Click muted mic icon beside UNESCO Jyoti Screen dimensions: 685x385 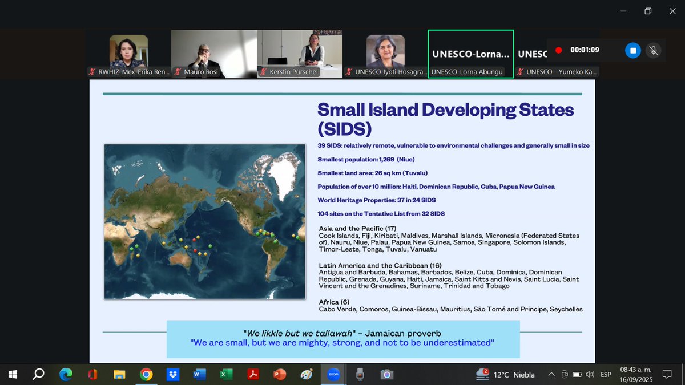(348, 72)
